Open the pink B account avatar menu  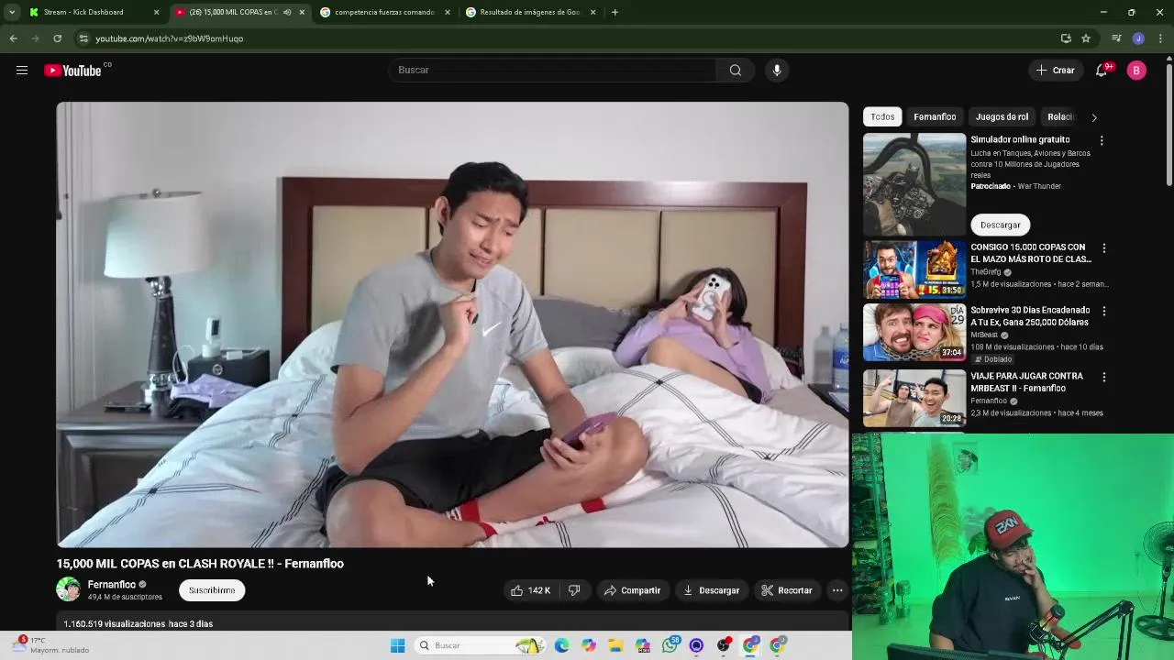(1136, 71)
